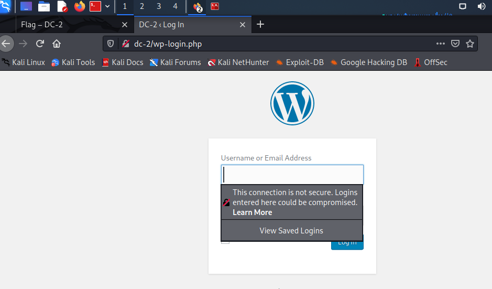The width and height of the screenshot is (492, 289).
Task: Select the red terminal taskbar window button
Action: coord(215,6)
